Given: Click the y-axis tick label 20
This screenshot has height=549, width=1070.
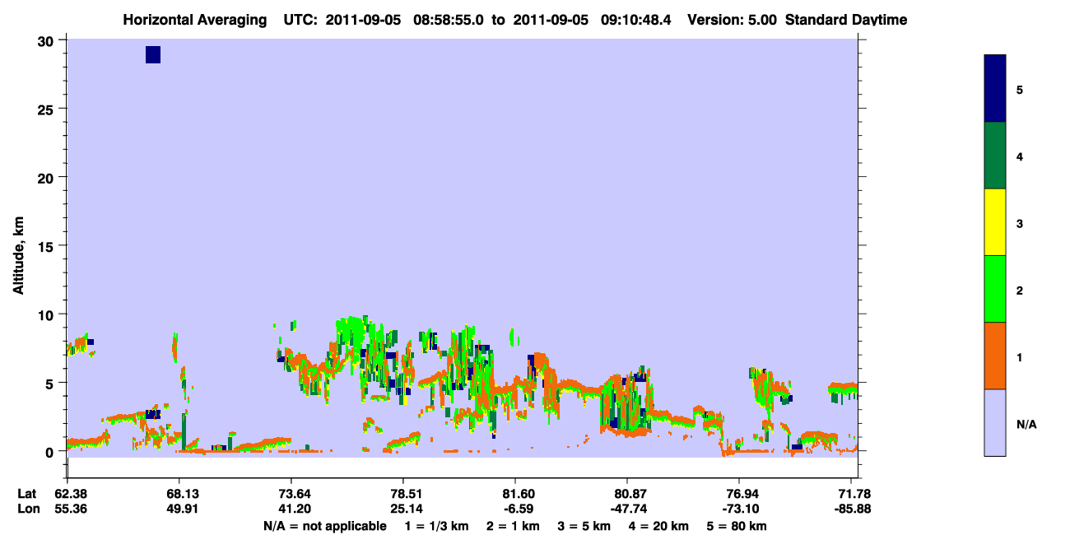Looking at the screenshot, I should pyautogui.click(x=47, y=177).
